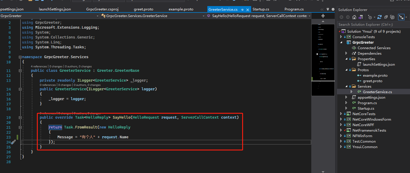This screenshot has width=410, height=173.
Task: Close the GreeterService.cs tab
Action: click(x=248, y=10)
